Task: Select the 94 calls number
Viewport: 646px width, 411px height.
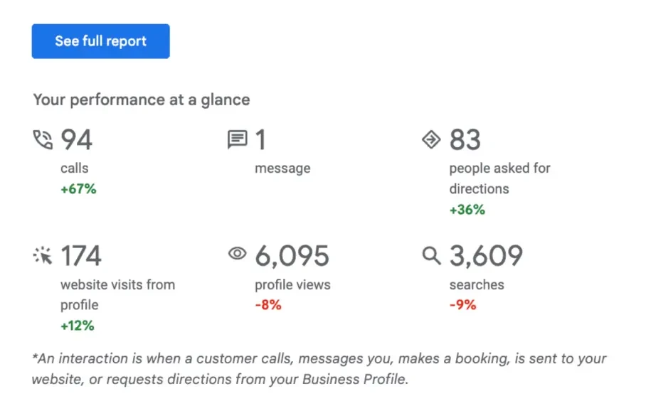Action: [x=77, y=140]
